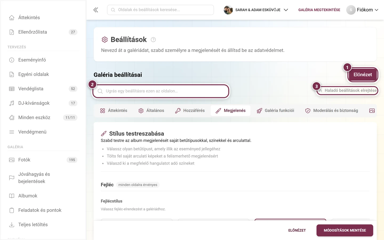
Task: Click the Teljes letöltés download icon
Action: 12,225
